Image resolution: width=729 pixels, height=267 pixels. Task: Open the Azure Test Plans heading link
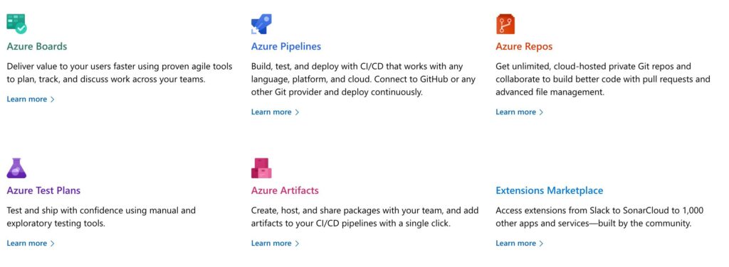[x=43, y=190]
